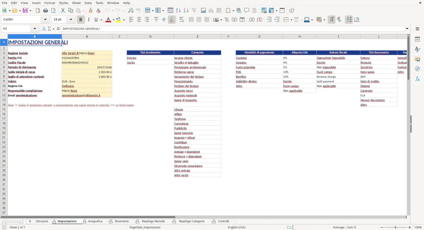The height and width of the screenshot is (230, 424).
Task: Click the Define Print Area icon
Action: pyautogui.click(x=264, y=10)
